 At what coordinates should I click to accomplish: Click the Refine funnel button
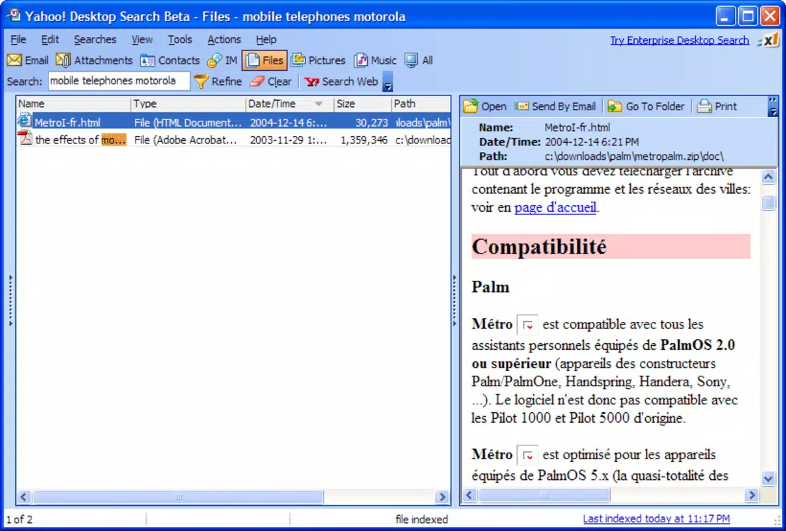point(218,81)
